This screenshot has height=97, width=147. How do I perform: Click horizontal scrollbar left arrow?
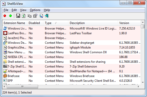tap(4, 86)
